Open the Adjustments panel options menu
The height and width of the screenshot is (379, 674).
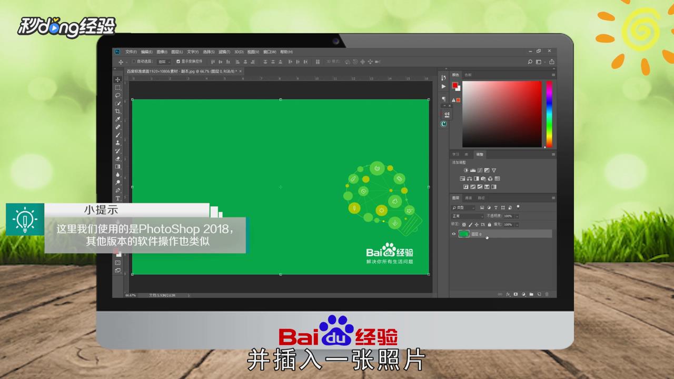553,154
